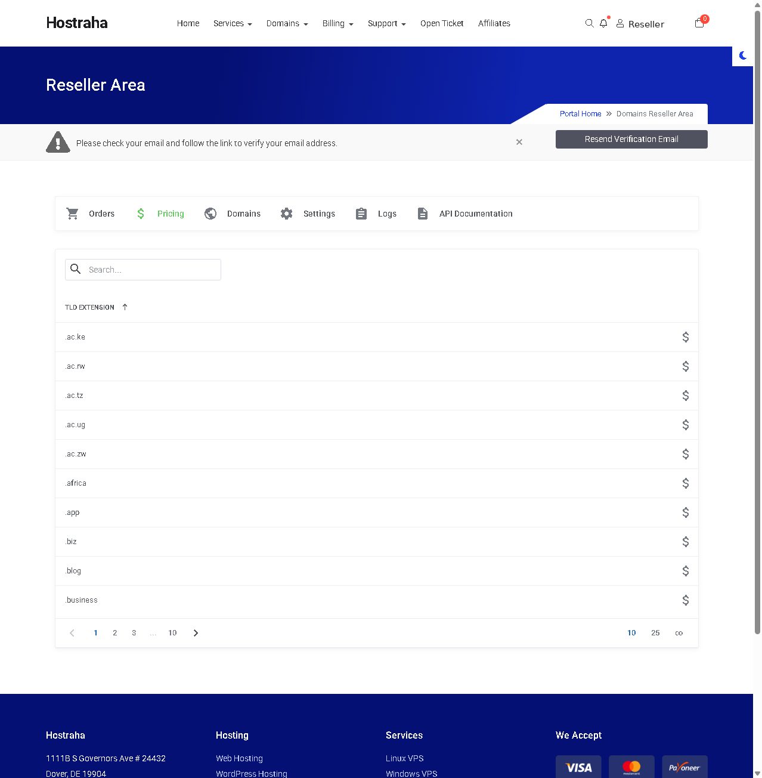The height and width of the screenshot is (778, 762).
Task: Show all rows with infinity option
Action: click(679, 633)
